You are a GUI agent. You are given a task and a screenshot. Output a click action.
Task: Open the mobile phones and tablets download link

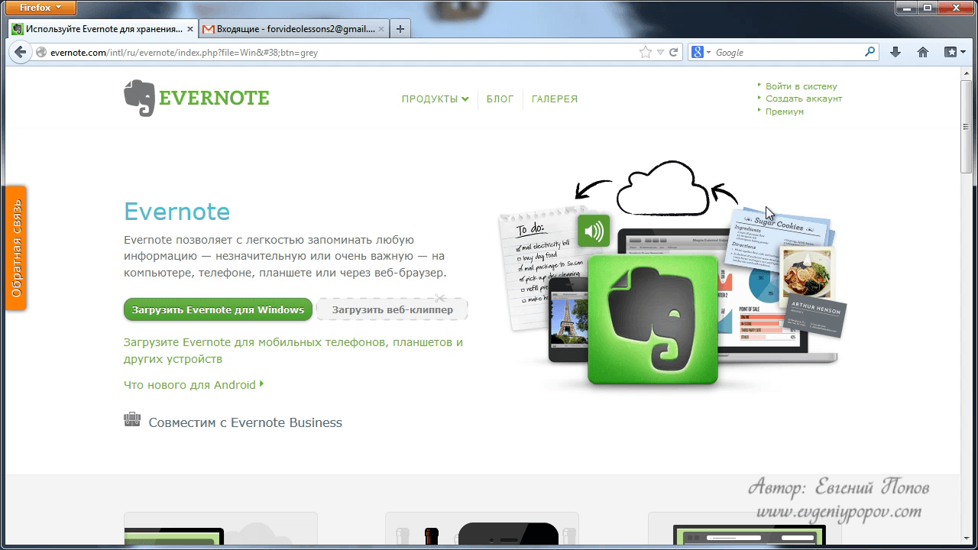293,351
